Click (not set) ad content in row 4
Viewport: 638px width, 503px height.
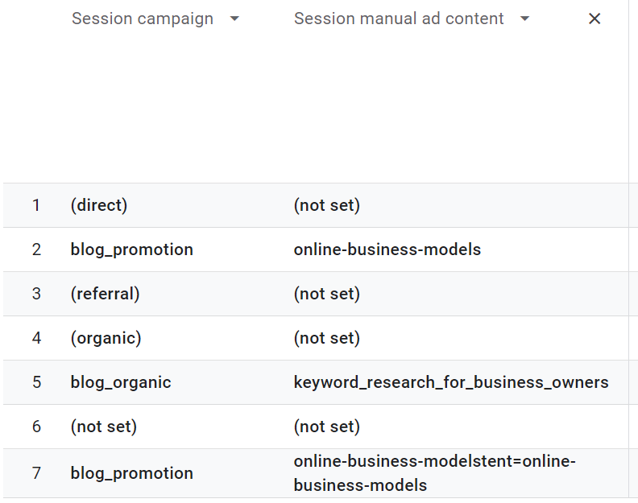[327, 338]
